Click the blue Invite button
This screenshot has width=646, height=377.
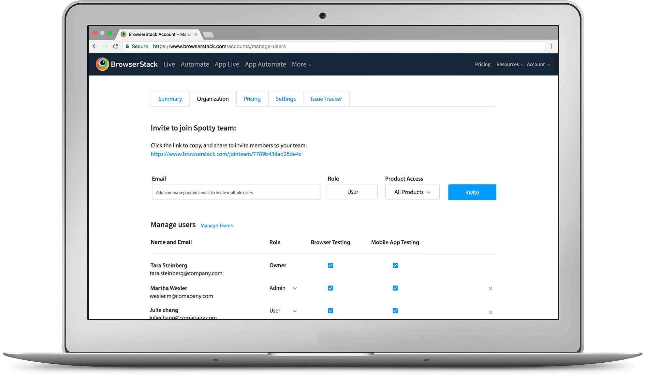coord(472,192)
